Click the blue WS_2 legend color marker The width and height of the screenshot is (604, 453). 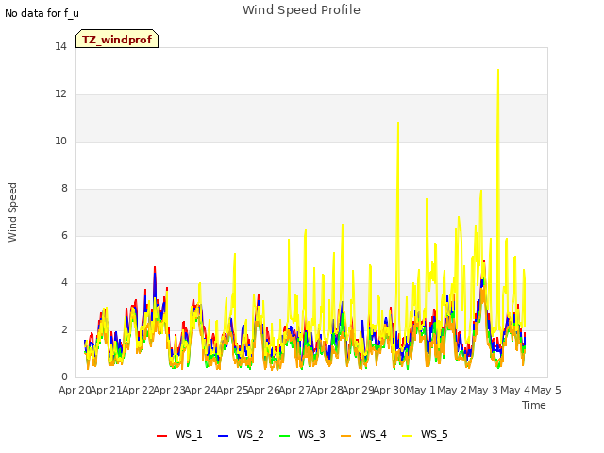coord(223,436)
